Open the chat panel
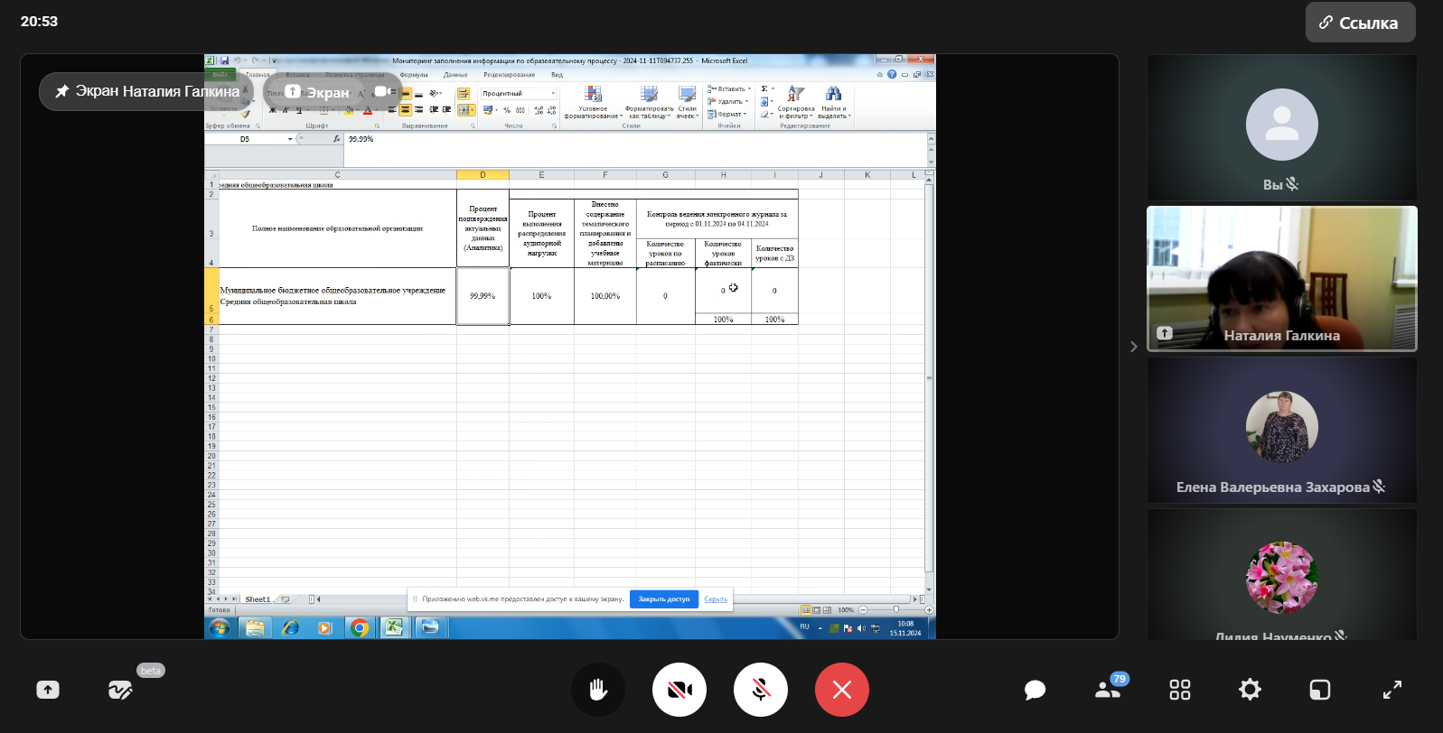This screenshot has height=733, width=1443. click(x=1035, y=690)
